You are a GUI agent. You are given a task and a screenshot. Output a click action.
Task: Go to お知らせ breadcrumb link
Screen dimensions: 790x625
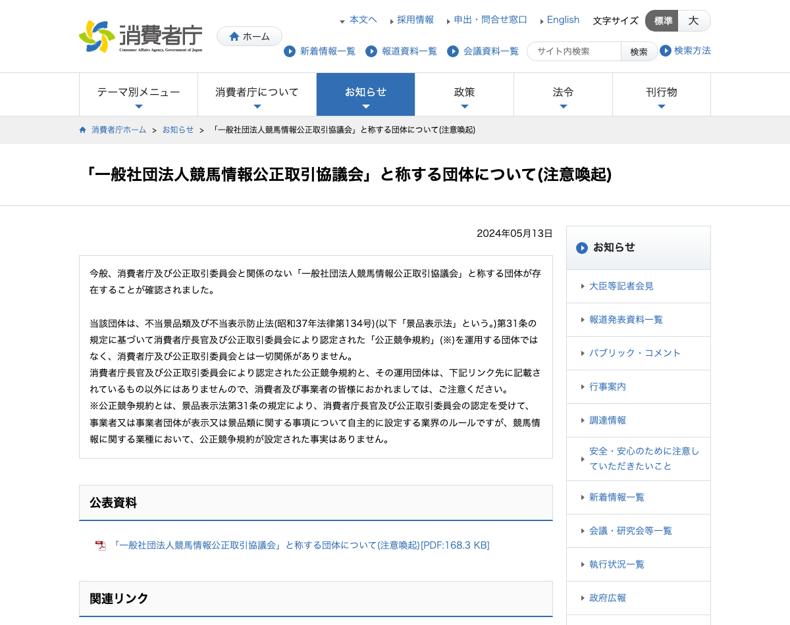[178, 130]
